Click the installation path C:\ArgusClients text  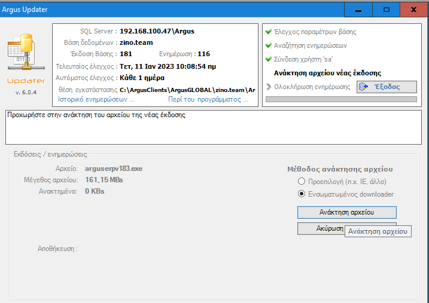tap(187, 89)
